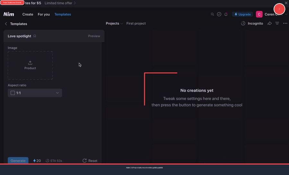Open the search magnifier icon
Viewport: 289px width, 175px height.
pyautogui.click(x=212, y=14)
